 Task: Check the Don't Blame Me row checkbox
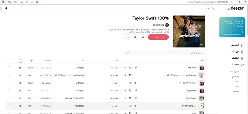(9, 106)
